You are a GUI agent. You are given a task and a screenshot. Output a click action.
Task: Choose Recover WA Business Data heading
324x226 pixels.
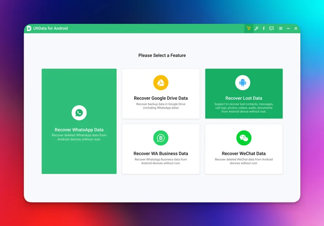(x=161, y=154)
